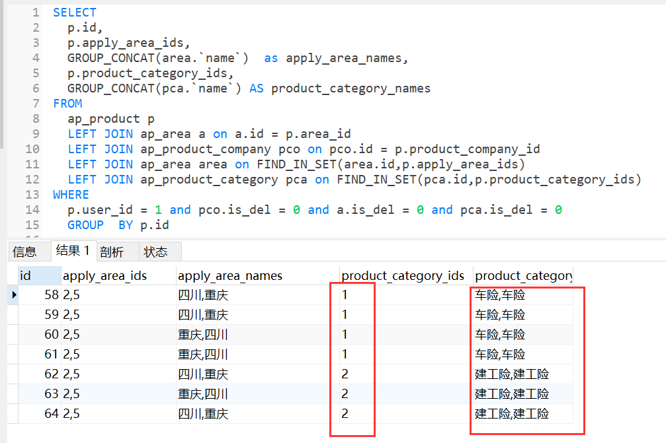
Task: Click apply_area_names cell 四川,重庆 in row 59
Action: (257, 314)
